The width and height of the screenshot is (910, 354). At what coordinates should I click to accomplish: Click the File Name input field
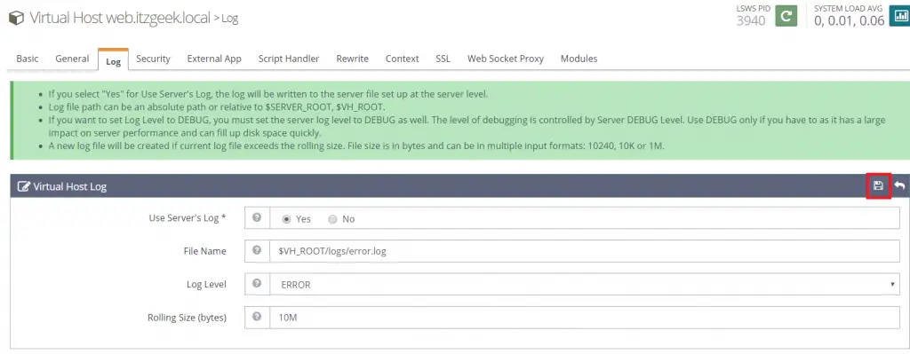pyautogui.click(x=585, y=251)
